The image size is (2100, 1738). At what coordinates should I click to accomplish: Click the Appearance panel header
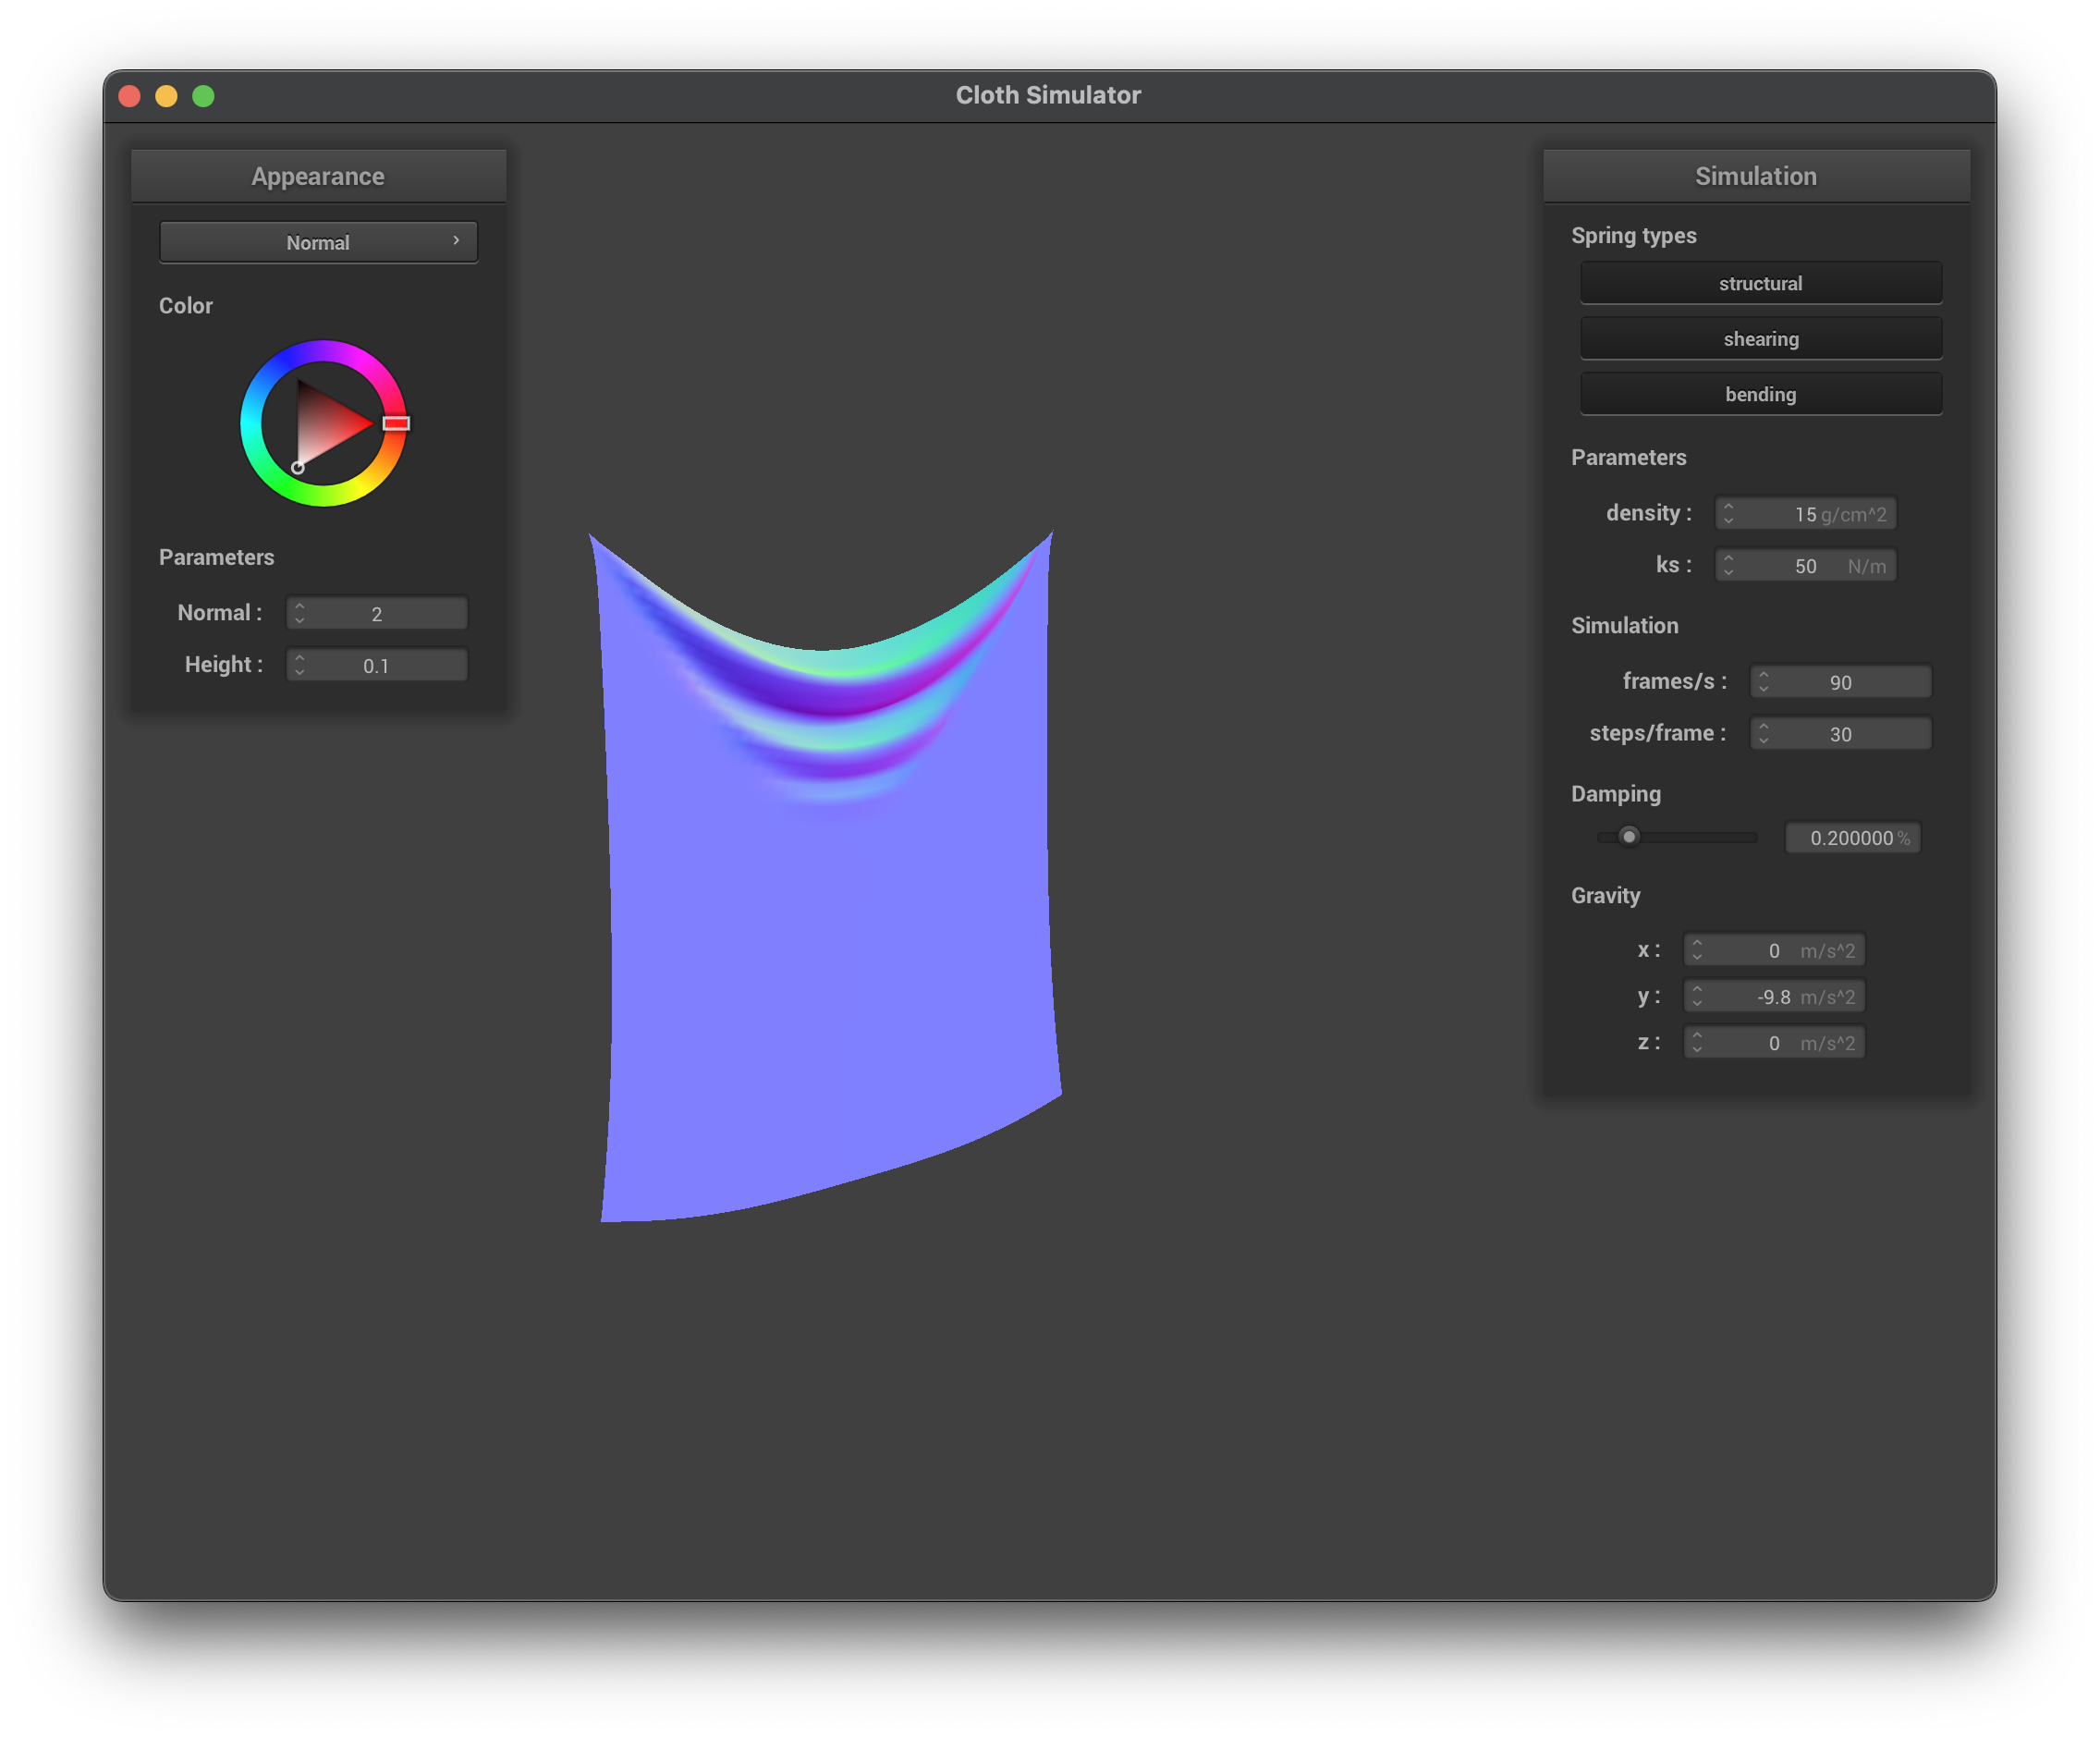point(318,176)
